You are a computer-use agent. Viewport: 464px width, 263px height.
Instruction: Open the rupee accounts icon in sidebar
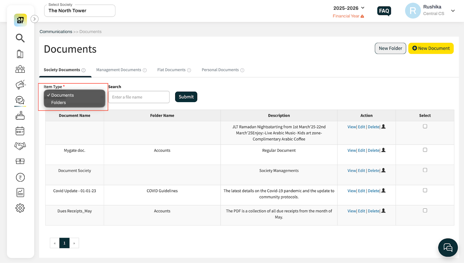click(20, 177)
